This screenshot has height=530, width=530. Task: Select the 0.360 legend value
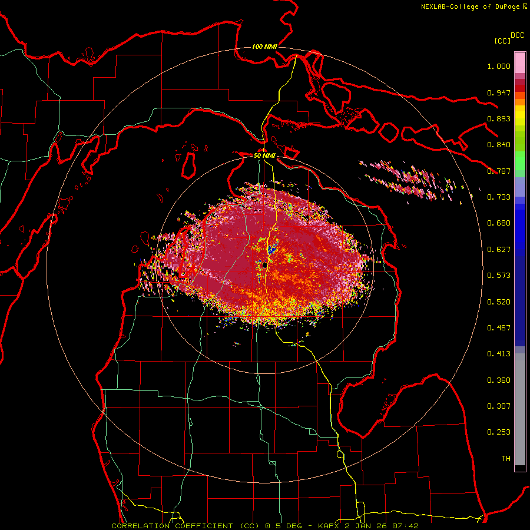(499, 380)
